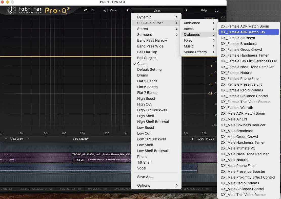Viewport: 281px width, 199px height.
Task: Open the Help menu
Action: click(x=204, y=10)
